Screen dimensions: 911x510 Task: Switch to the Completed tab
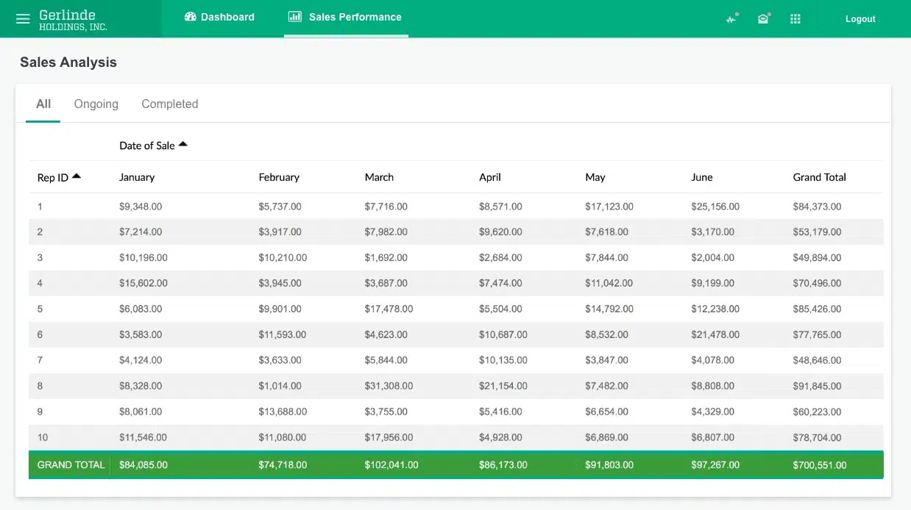[169, 104]
